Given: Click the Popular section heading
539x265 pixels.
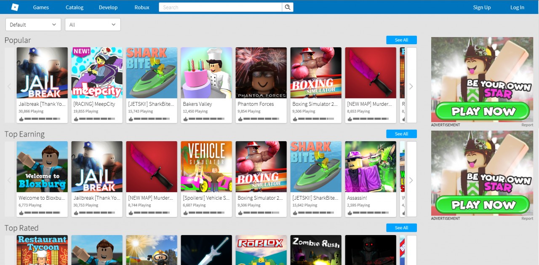Looking at the screenshot, I should tap(18, 40).
